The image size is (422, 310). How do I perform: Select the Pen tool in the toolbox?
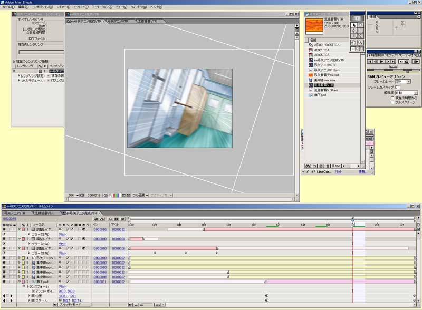click(x=354, y=31)
